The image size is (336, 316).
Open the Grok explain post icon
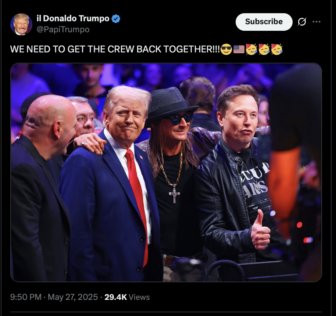point(302,22)
